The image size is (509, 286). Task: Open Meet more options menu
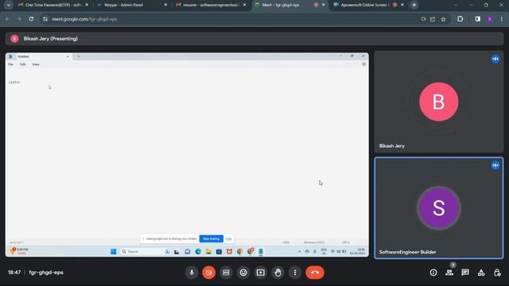(295, 272)
